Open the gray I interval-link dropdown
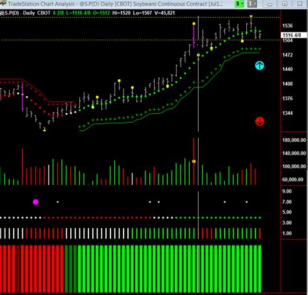Image resolution: width=308 pixels, height=295 pixels. pyautogui.click(x=252, y=4)
